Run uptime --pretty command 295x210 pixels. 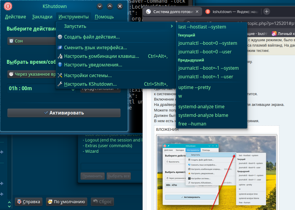tap(212, 87)
